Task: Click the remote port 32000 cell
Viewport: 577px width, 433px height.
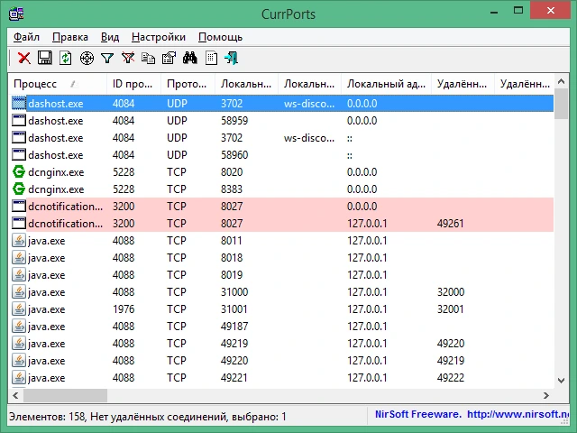Action: coord(451,292)
